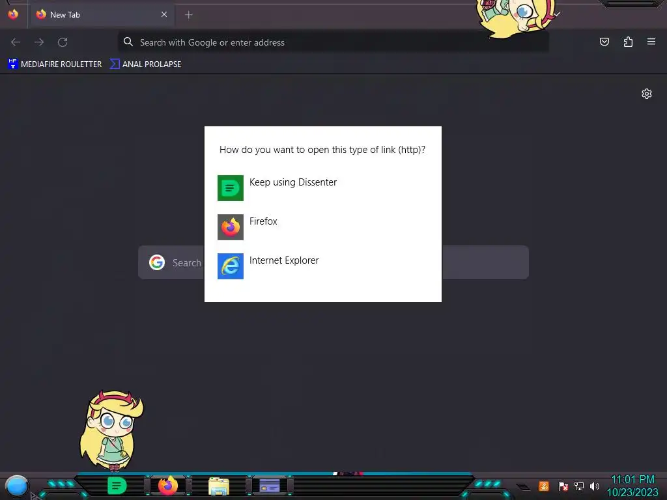Show hidden tray icons

tap(524, 487)
